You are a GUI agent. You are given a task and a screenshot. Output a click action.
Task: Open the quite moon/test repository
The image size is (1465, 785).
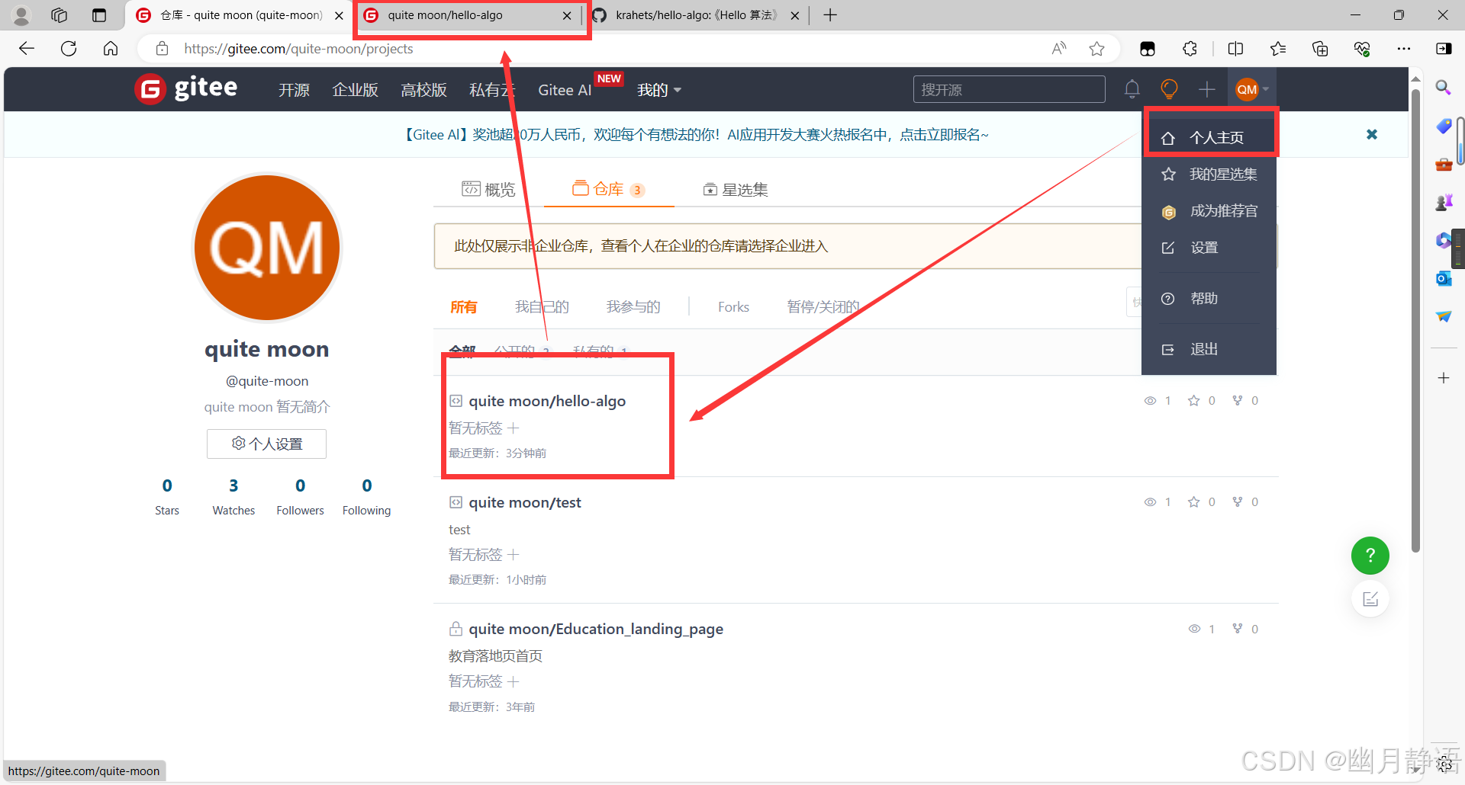525,502
